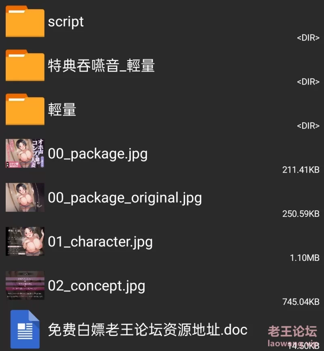Open the script folder icon
The width and height of the screenshot is (324, 351).
[25, 21]
